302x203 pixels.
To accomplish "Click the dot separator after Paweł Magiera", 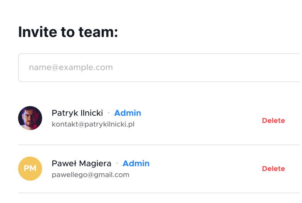I will click(x=117, y=163).
